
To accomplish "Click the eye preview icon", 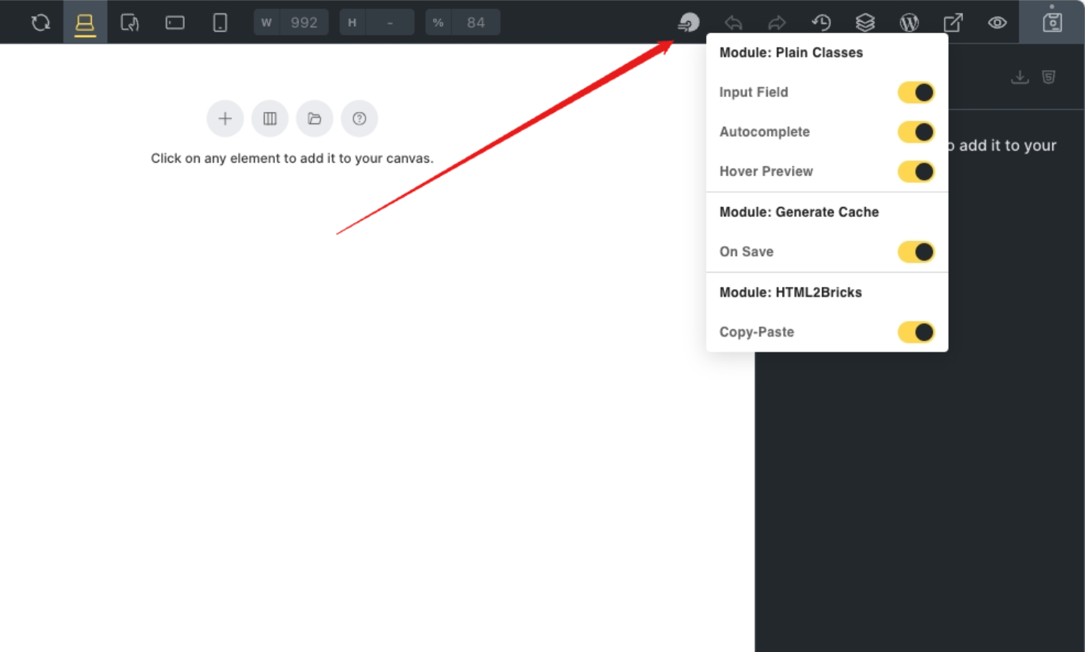I will pyautogui.click(x=997, y=22).
